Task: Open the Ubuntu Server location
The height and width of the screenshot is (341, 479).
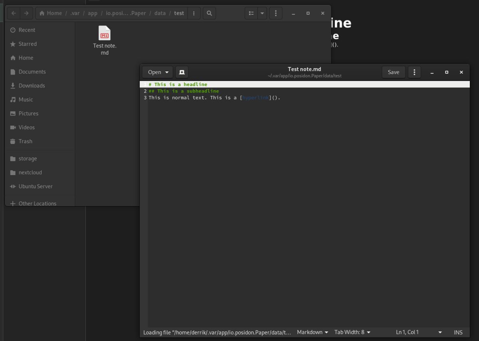Action: [36, 186]
